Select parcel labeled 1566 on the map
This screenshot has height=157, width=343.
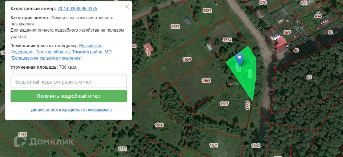point(159,125)
